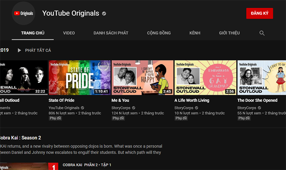Click verified check by A Life Worth Living's StoryCorps
Screen dimensions: 286x170
[196, 108]
